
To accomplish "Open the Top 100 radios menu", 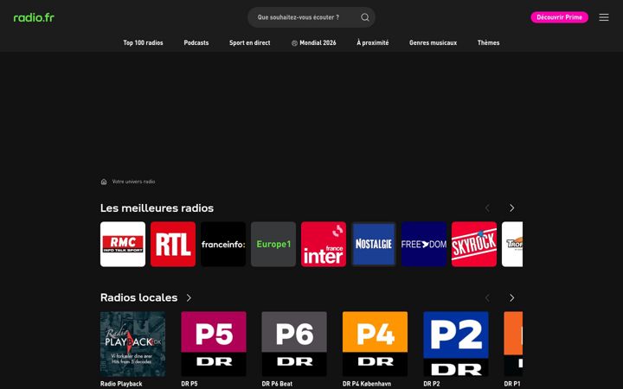I will pos(143,43).
